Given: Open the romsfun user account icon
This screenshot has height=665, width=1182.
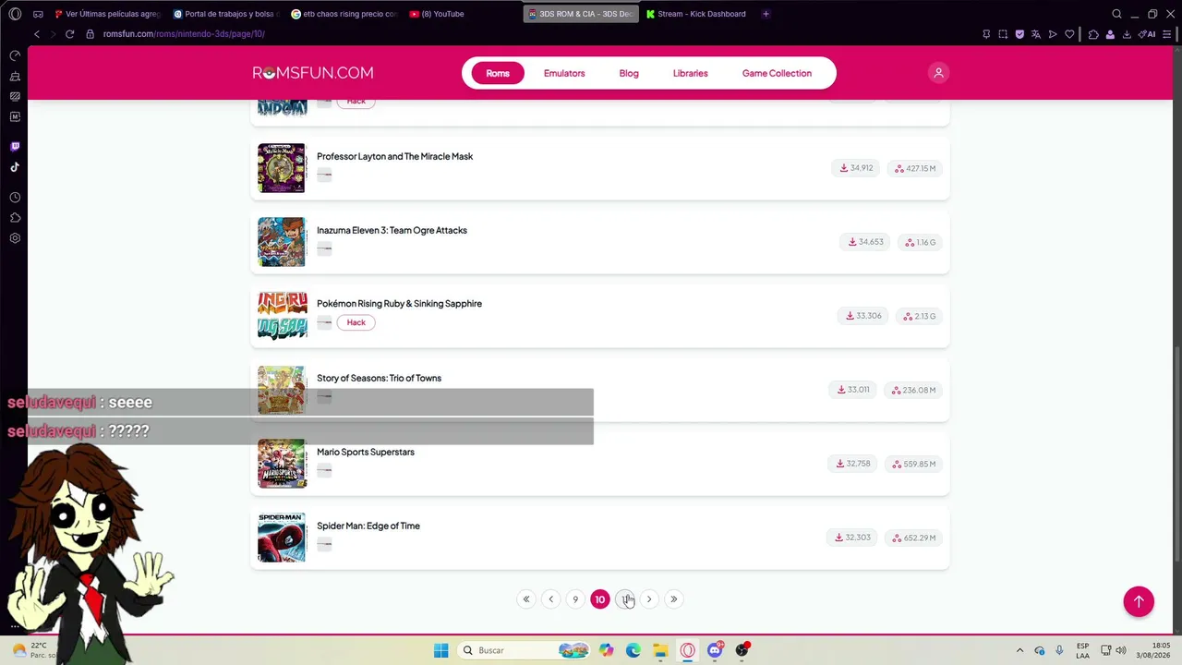Looking at the screenshot, I should point(938,73).
